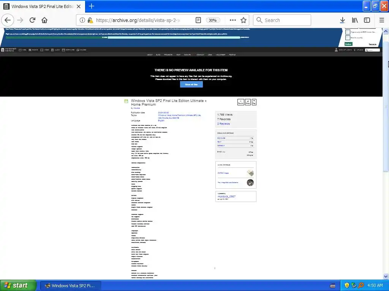Click the donation progress bar
389x291 pixels.
[x=123, y=38]
